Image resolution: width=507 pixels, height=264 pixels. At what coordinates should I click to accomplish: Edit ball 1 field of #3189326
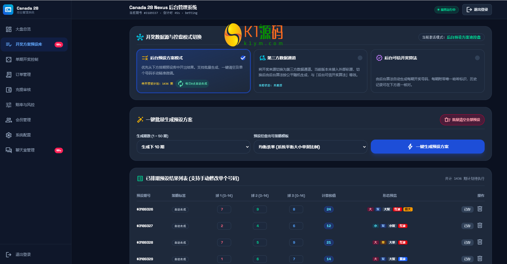pos(224,209)
